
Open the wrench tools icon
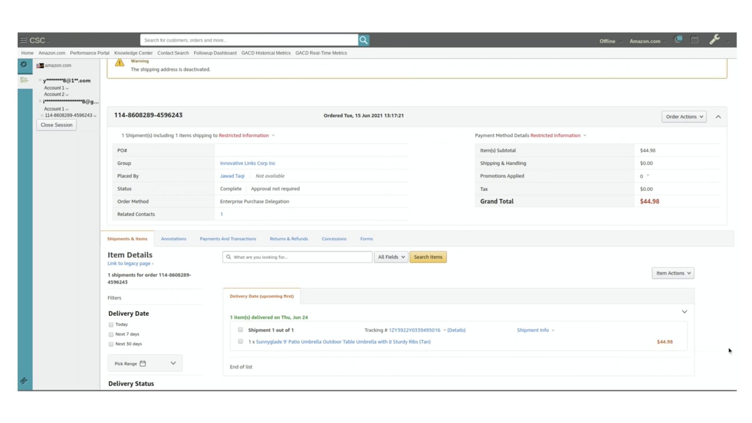(714, 40)
